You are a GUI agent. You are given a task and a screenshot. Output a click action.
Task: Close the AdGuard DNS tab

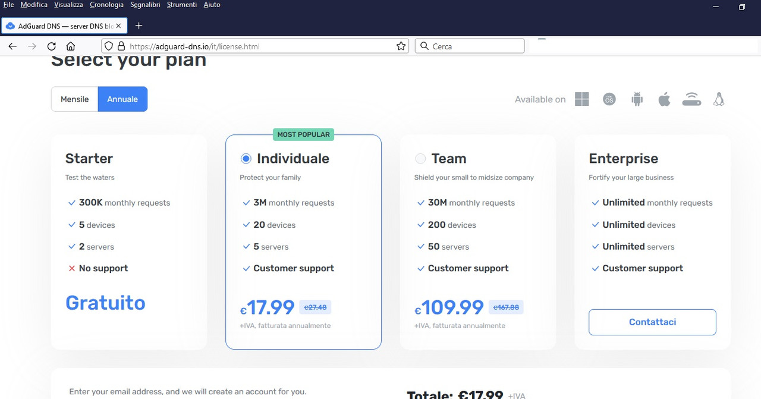118,26
